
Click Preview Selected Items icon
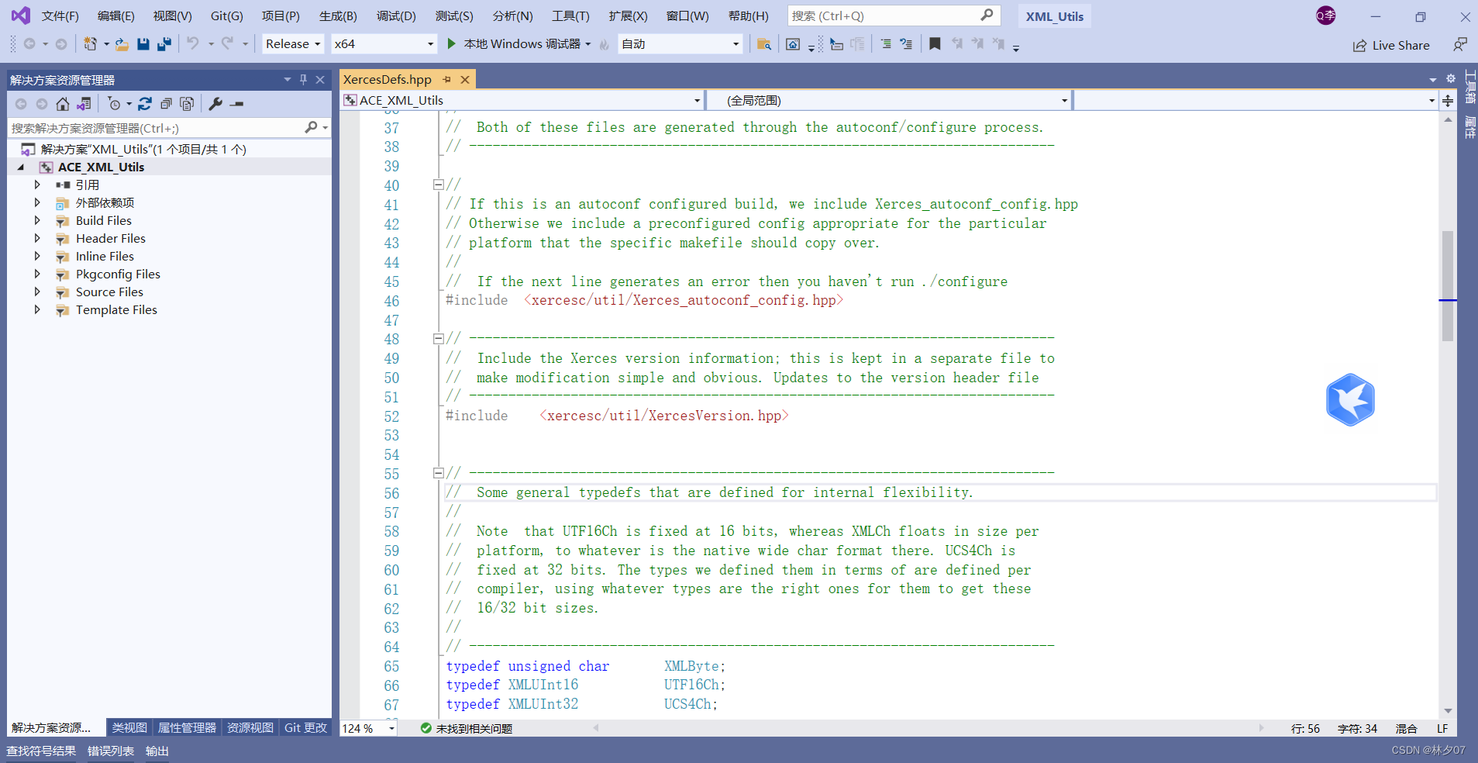[237, 104]
